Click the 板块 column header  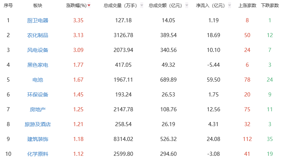click(x=38, y=6)
